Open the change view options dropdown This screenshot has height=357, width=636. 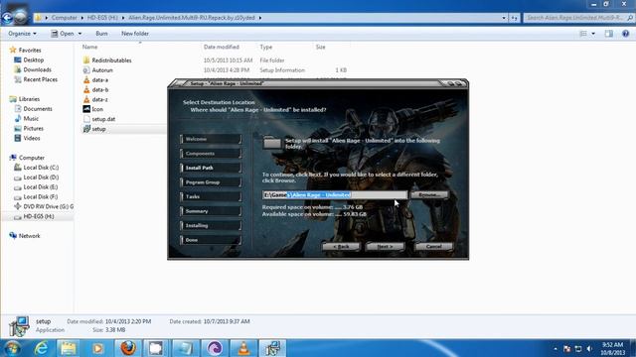pos(593,34)
